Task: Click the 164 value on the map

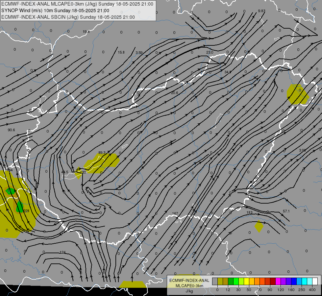Action: pos(10,170)
